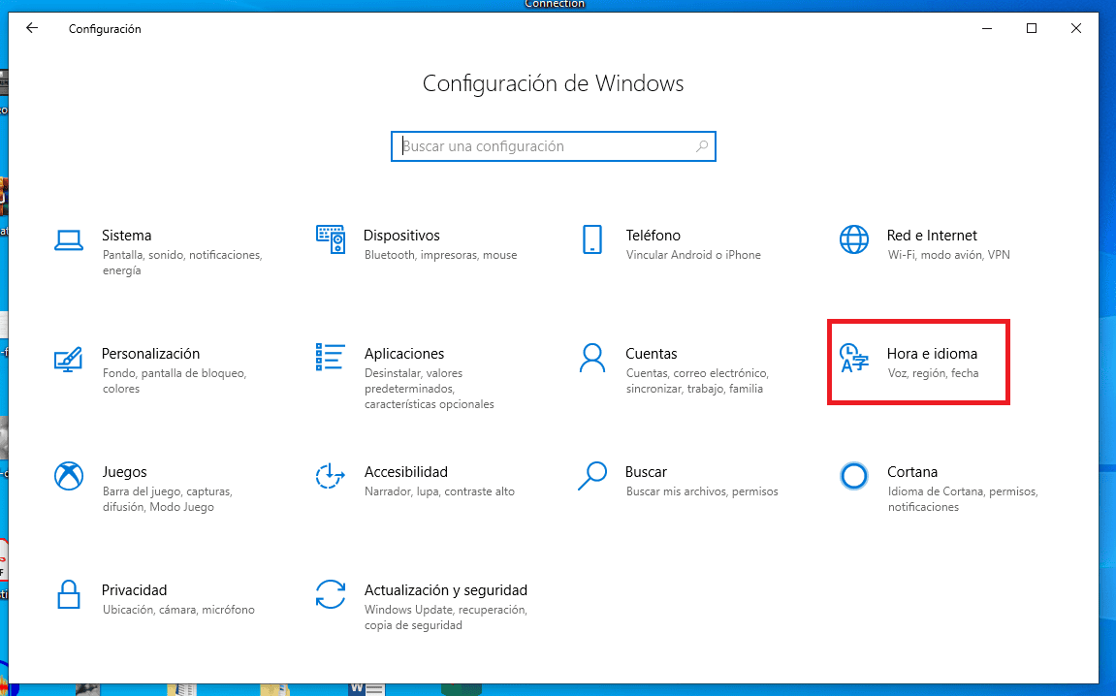Image resolution: width=1116 pixels, height=696 pixels.
Task: Select the Teléfono phone icon
Action: point(592,239)
